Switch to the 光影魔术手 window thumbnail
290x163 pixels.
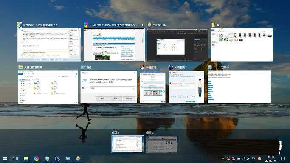click(177, 45)
